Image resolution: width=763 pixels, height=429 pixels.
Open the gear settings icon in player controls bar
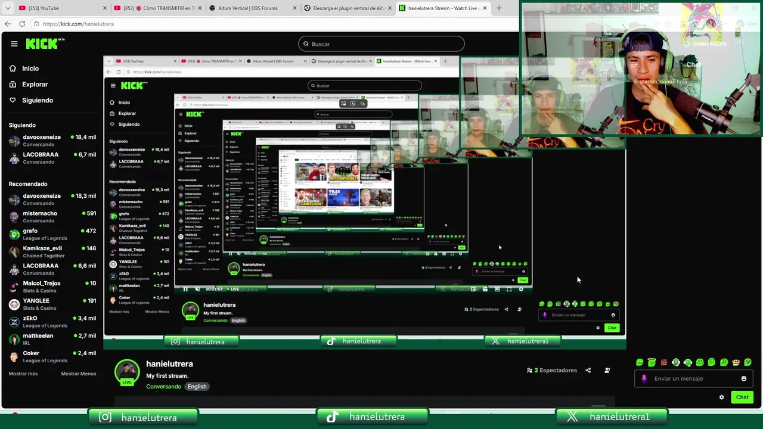(521, 289)
